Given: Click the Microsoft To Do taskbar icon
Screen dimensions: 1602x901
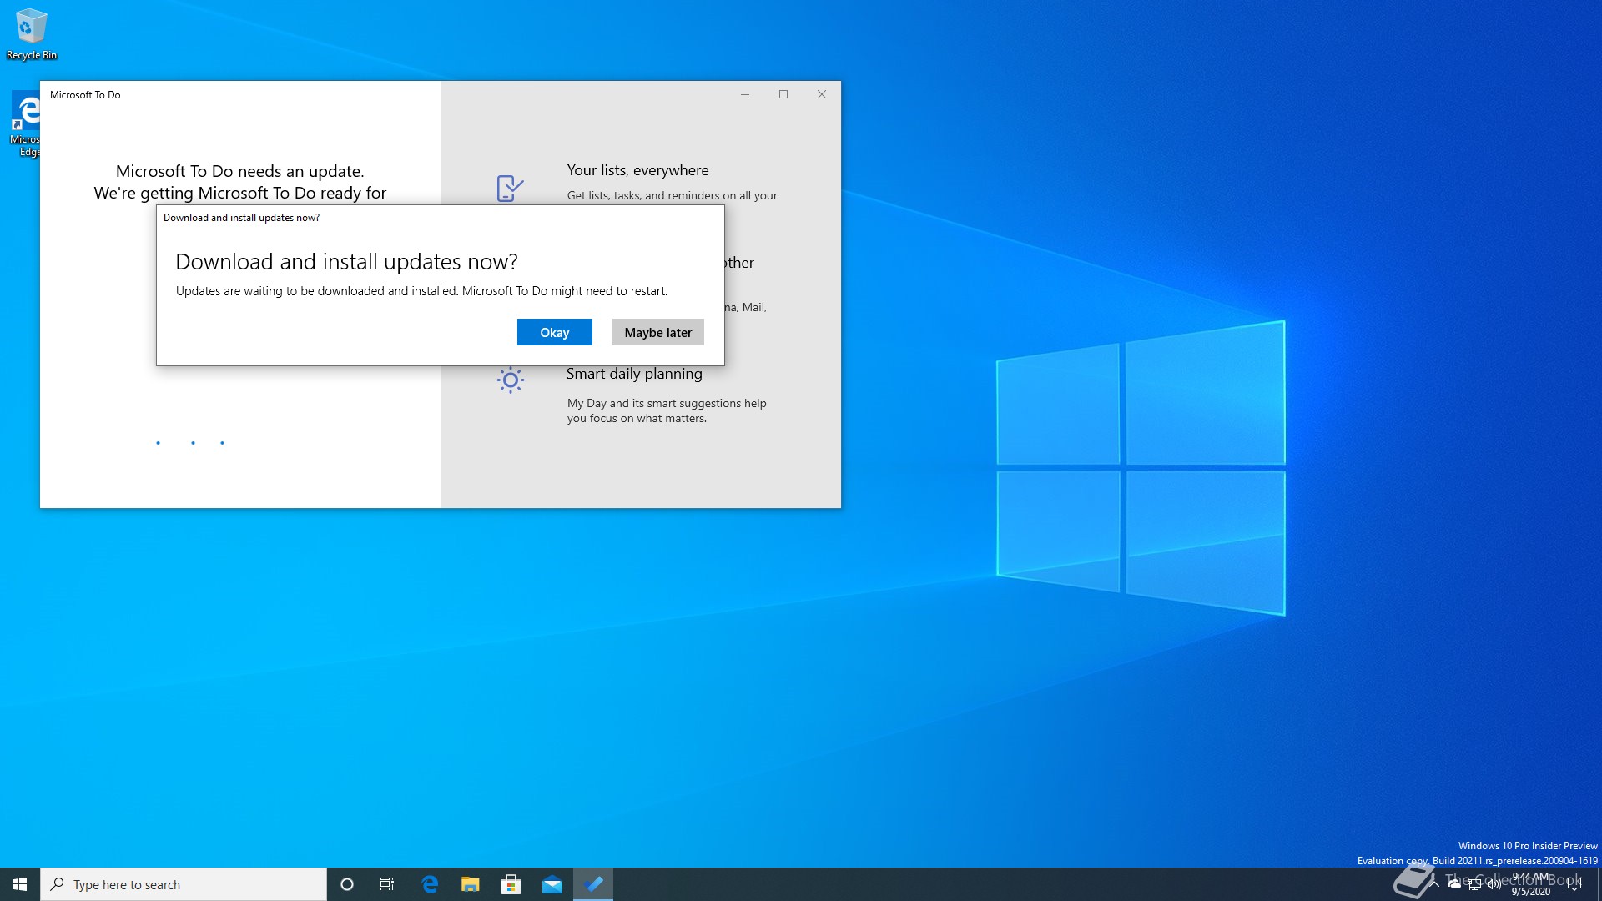Looking at the screenshot, I should click(x=593, y=884).
